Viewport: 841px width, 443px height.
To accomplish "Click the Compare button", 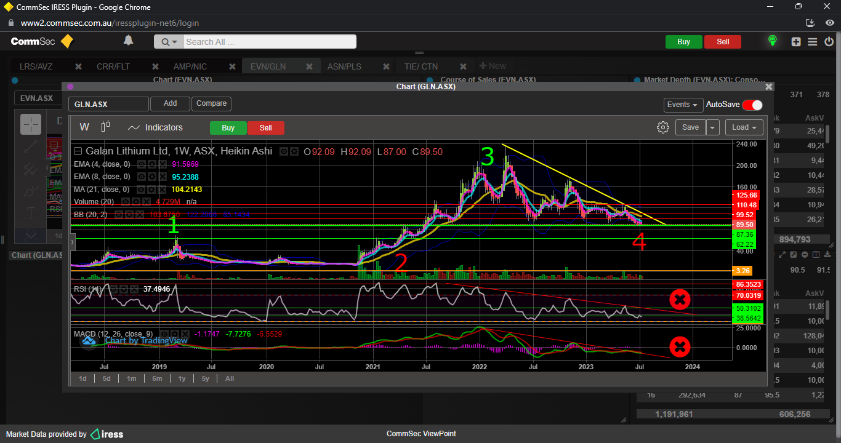I will tap(211, 104).
